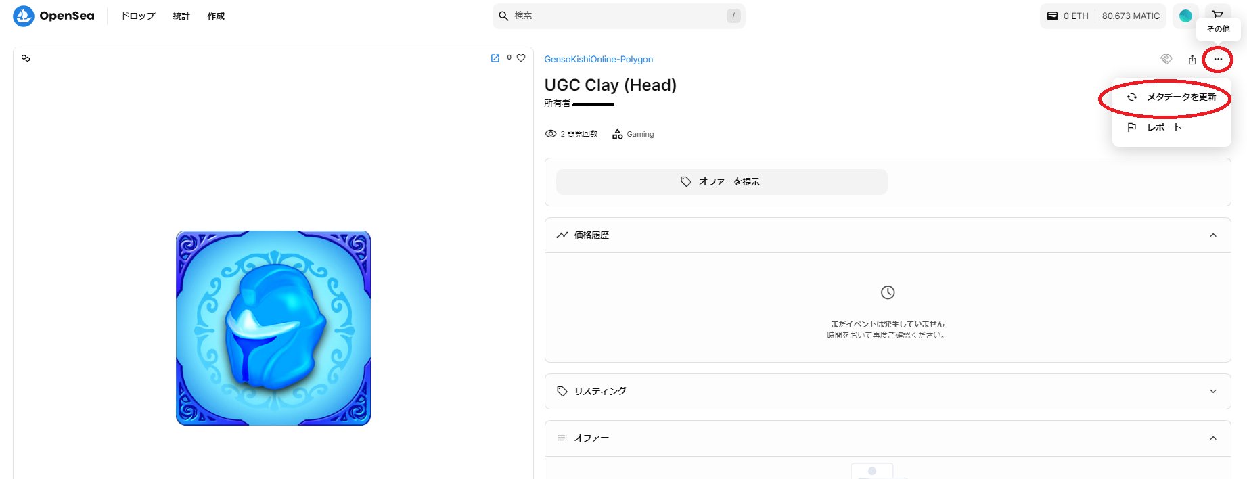Click the OpenSea logo
The image size is (1247, 479).
[53, 16]
